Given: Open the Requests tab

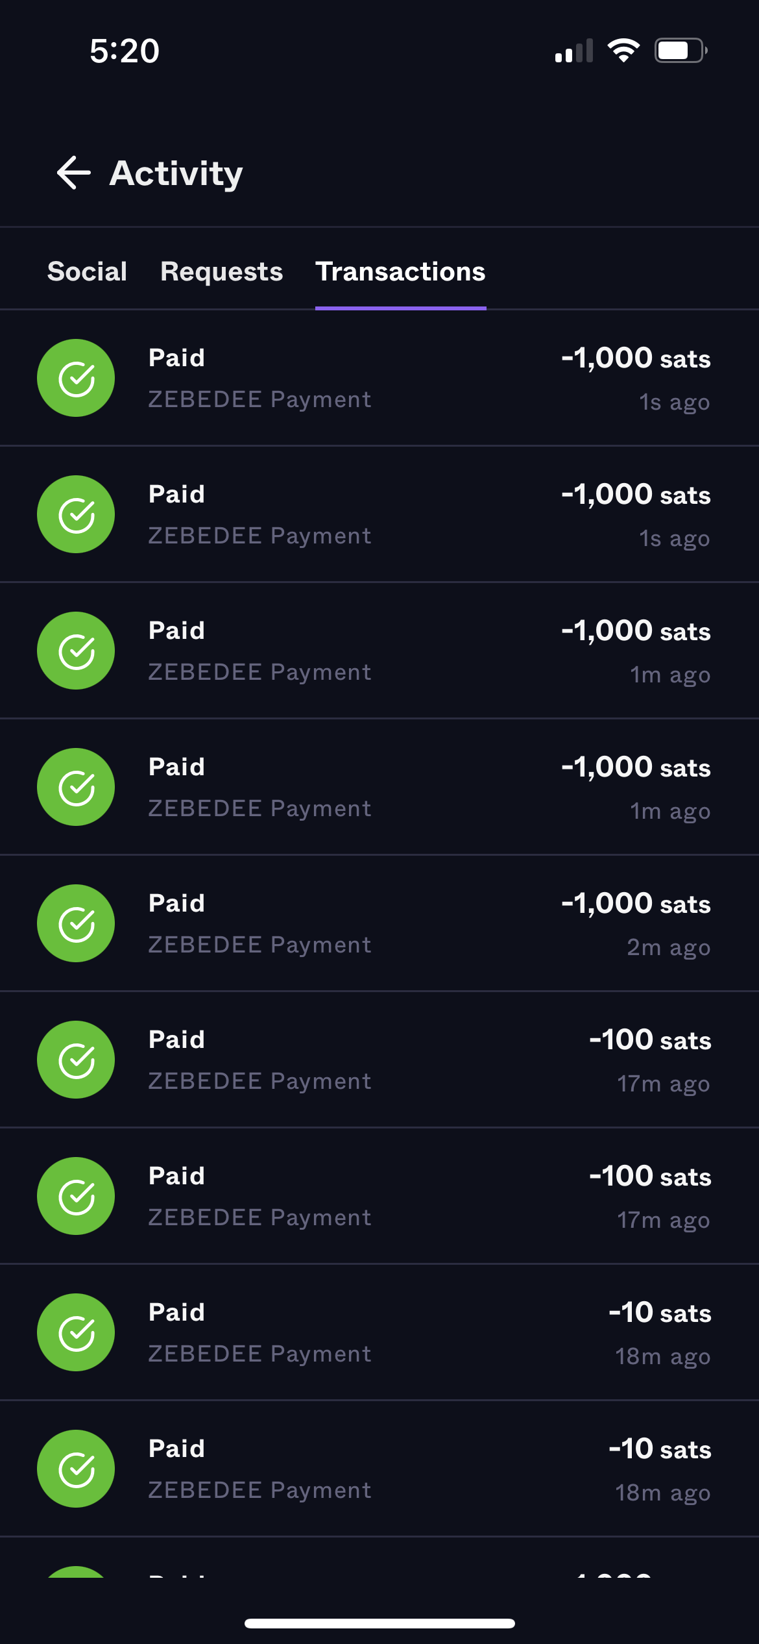Looking at the screenshot, I should coord(221,271).
